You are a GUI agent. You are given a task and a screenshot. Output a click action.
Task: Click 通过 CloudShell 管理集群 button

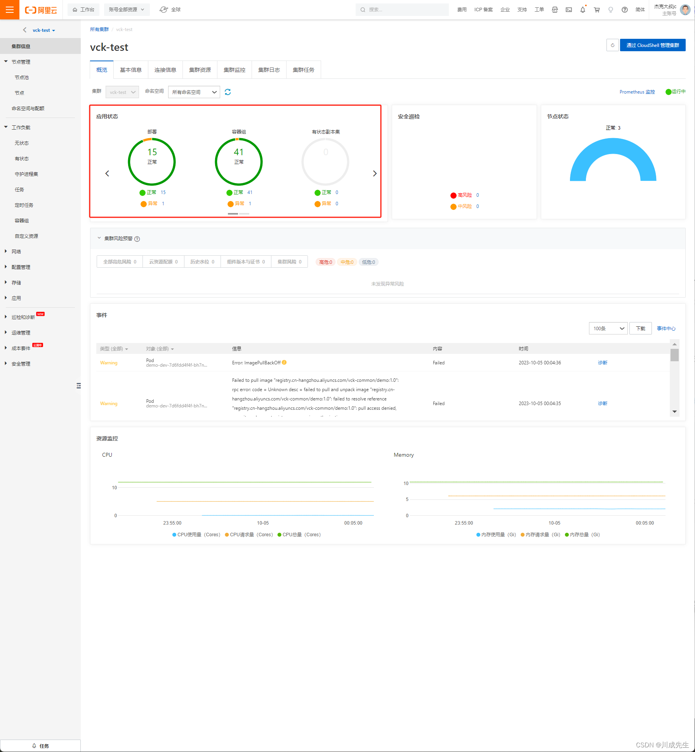(653, 45)
